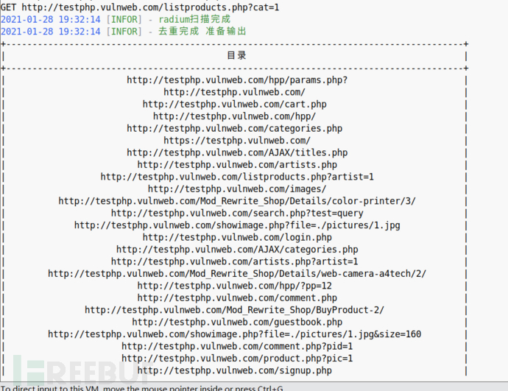
Task: Click the guestbook.php URL
Action: click(237, 322)
